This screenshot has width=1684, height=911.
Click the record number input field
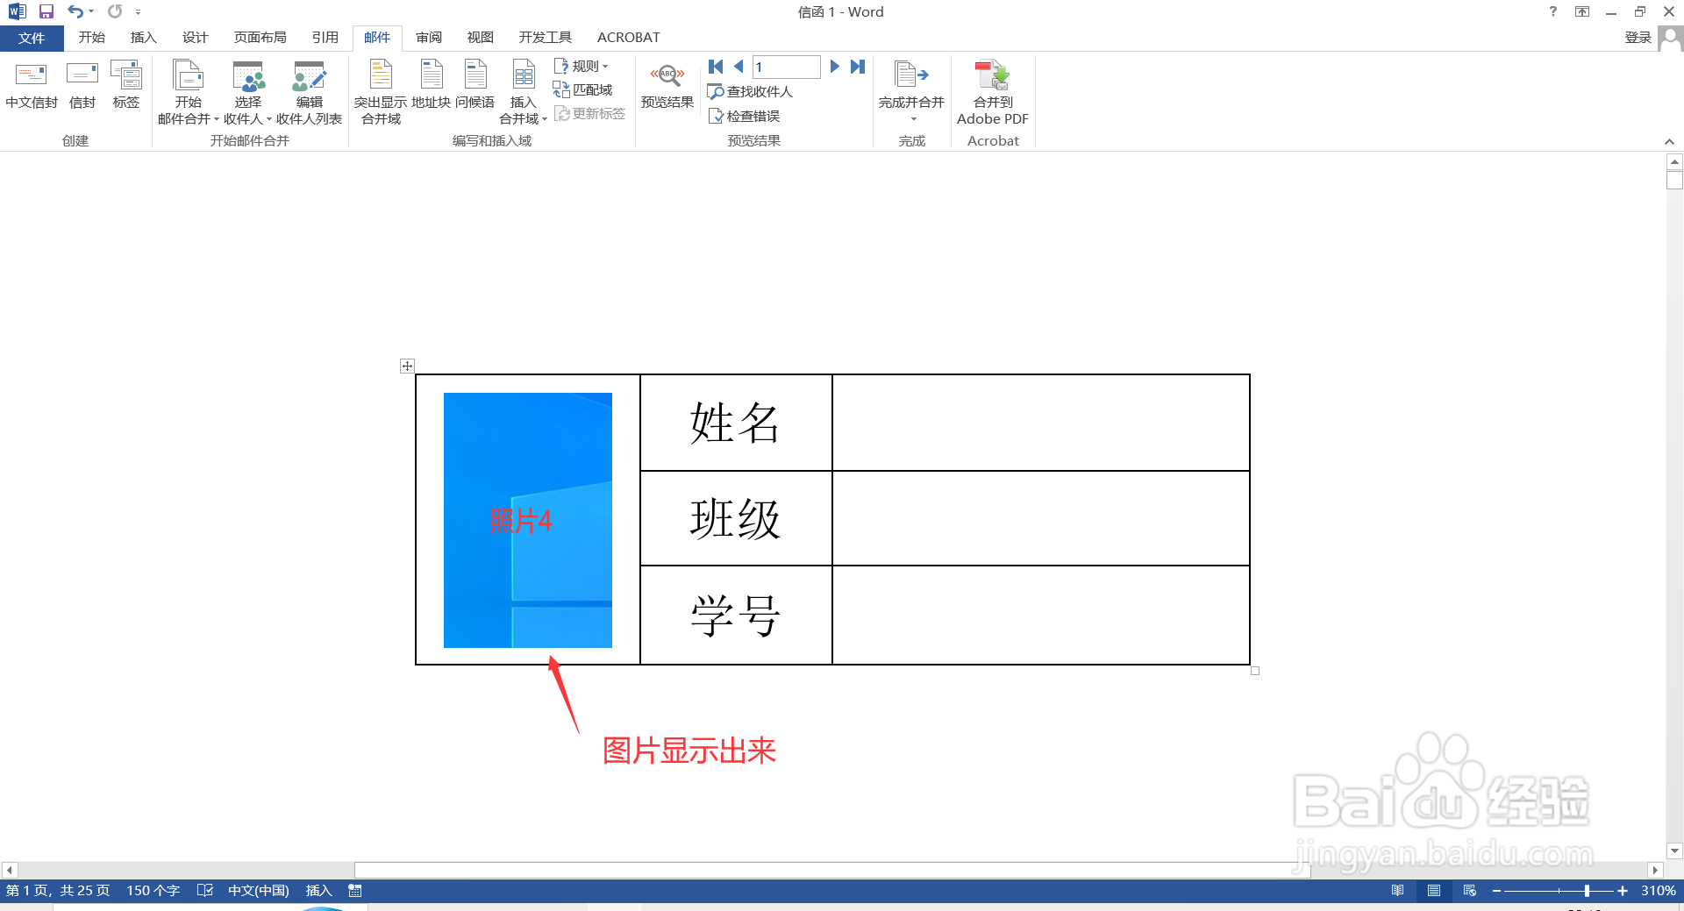[x=786, y=67]
